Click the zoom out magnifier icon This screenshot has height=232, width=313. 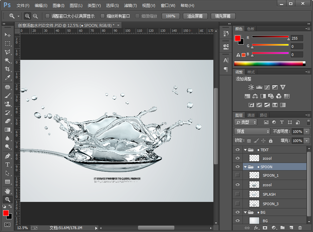tap(35, 16)
